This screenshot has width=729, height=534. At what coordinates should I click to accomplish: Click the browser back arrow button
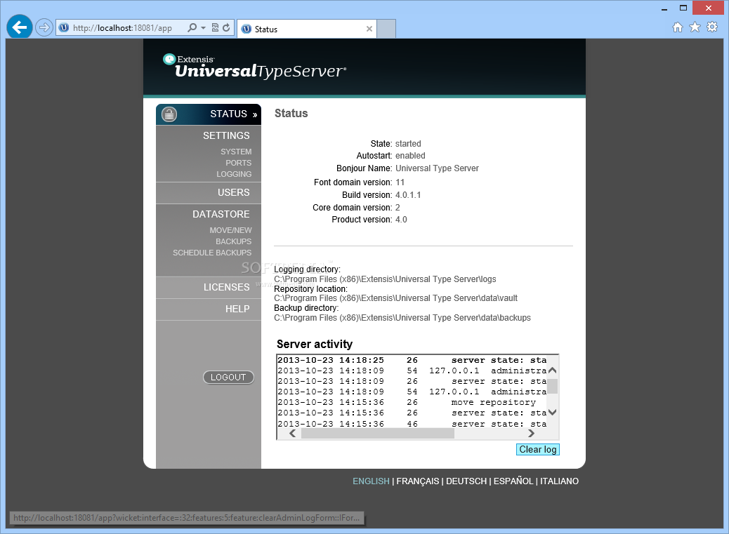[x=20, y=27]
